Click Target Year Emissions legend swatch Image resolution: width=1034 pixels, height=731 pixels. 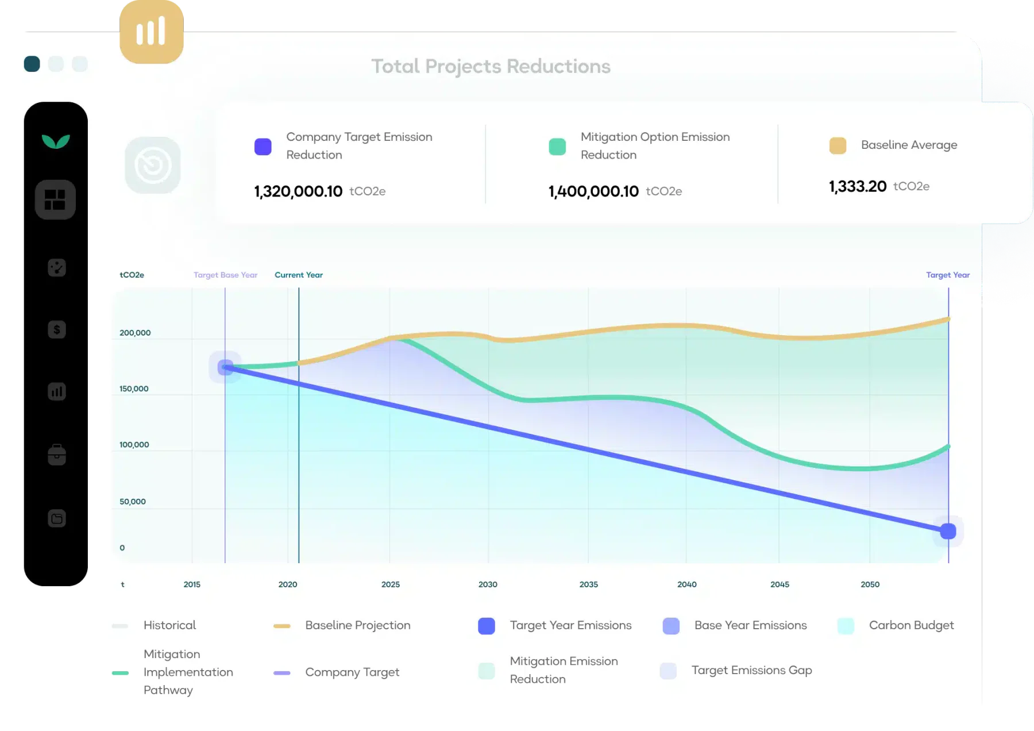pyautogui.click(x=487, y=626)
